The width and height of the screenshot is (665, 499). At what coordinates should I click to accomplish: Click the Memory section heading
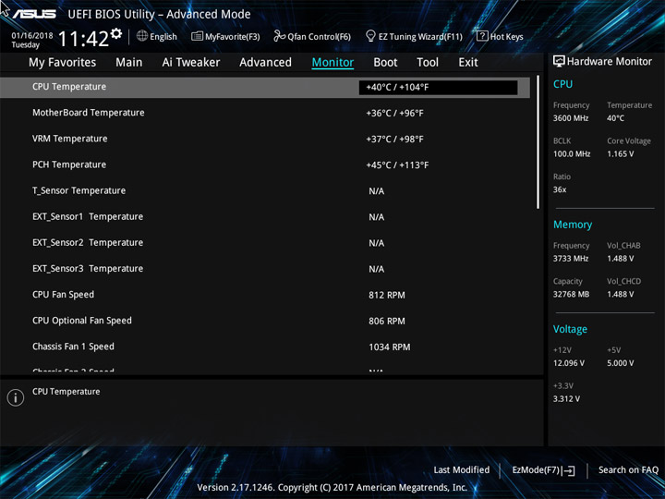(x=573, y=225)
